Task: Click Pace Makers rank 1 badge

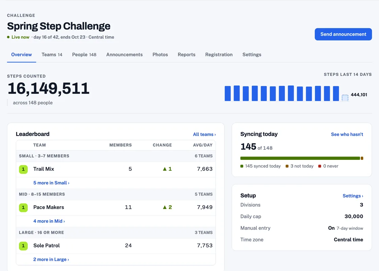Action: [x=23, y=207]
